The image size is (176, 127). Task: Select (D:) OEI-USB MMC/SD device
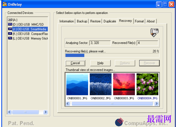pyautogui.click(x=28, y=24)
